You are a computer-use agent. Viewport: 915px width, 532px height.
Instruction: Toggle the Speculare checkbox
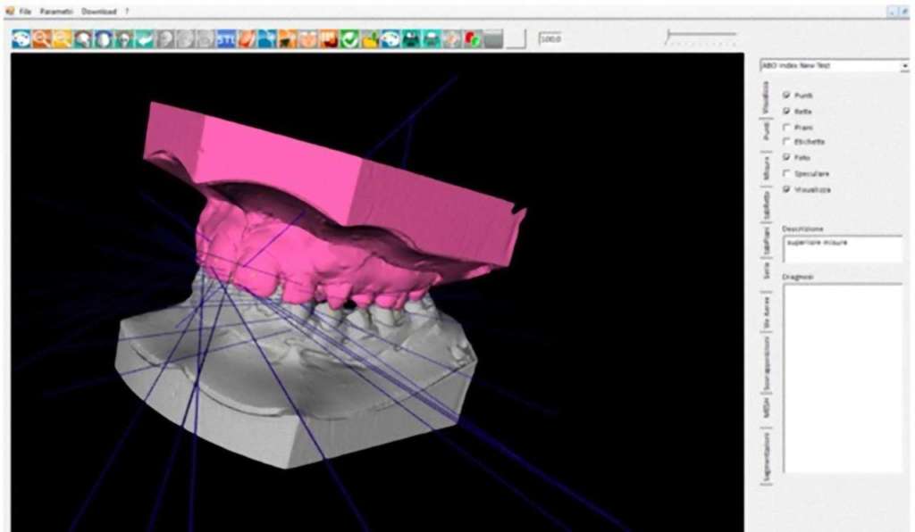785,173
